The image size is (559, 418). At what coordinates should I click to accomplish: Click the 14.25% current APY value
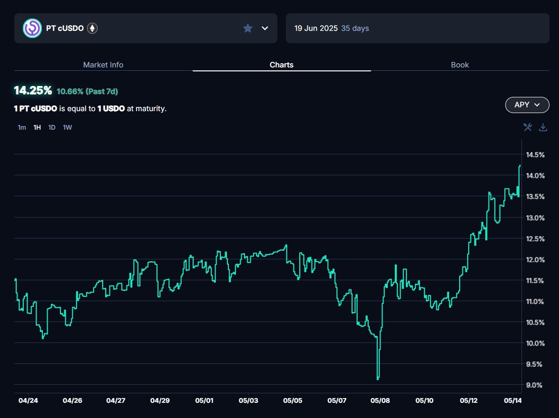[33, 90]
